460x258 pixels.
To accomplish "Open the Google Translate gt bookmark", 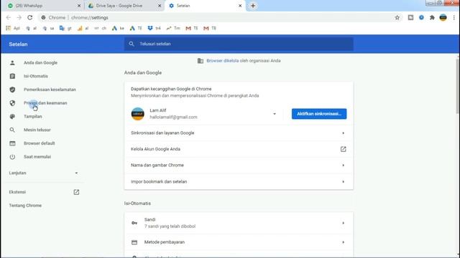I will pyautogui.click(x=65, y=28).
